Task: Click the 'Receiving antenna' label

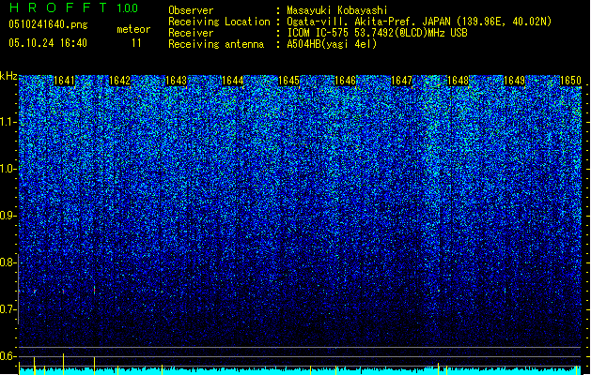Action: (x=216, y=44)
